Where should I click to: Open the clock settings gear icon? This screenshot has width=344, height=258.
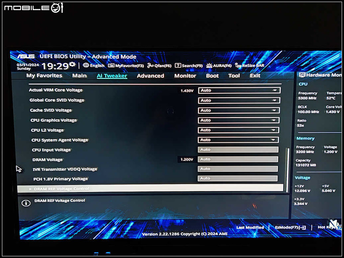[72, 64]
